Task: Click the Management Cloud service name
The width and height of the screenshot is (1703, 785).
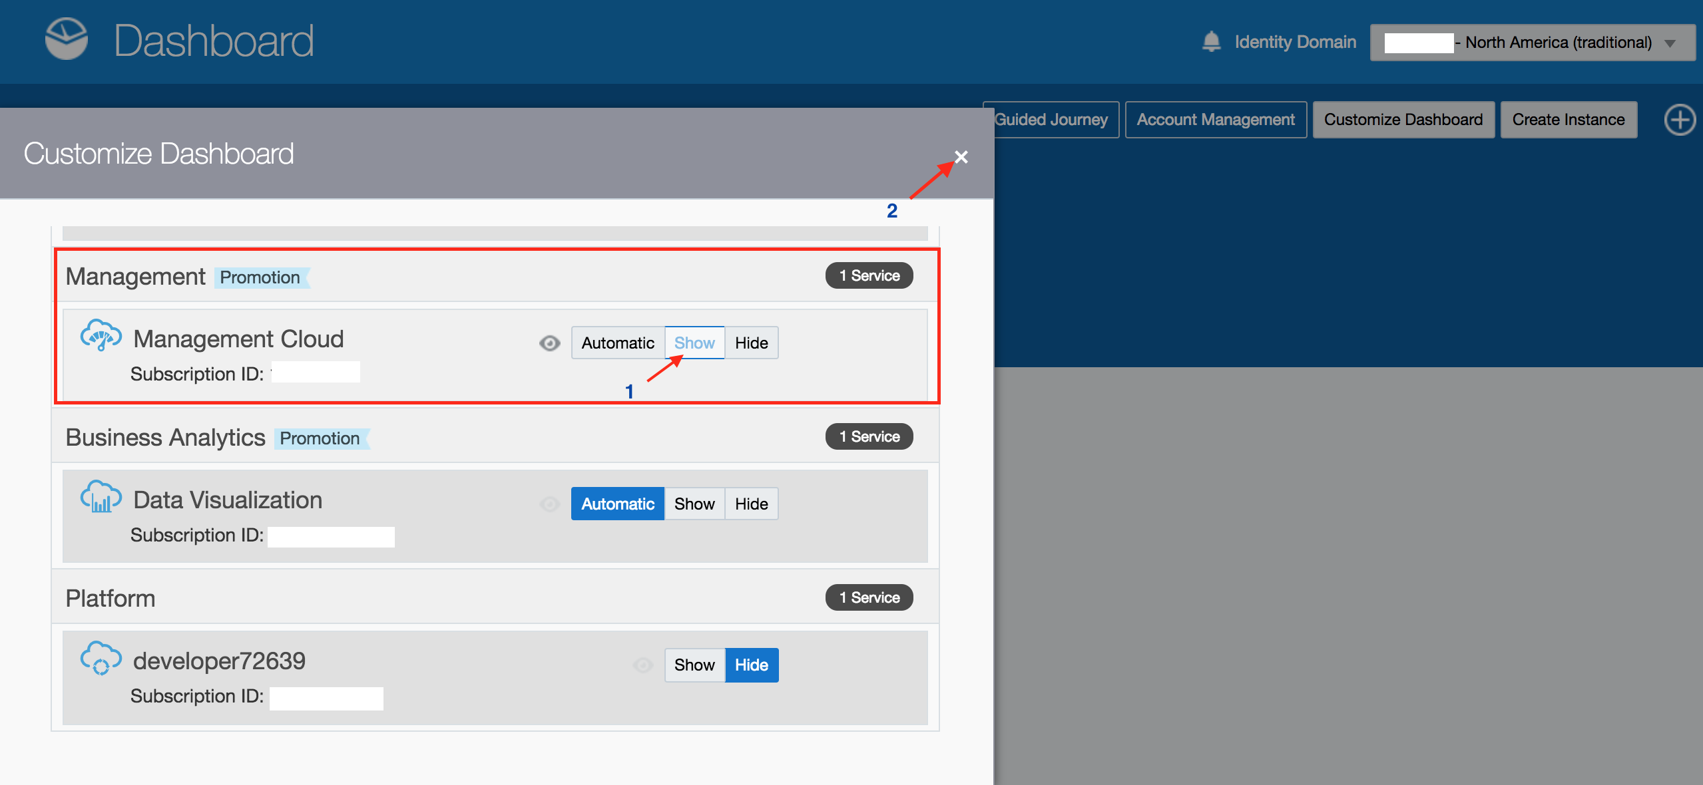Action: [x=238, y=339]
